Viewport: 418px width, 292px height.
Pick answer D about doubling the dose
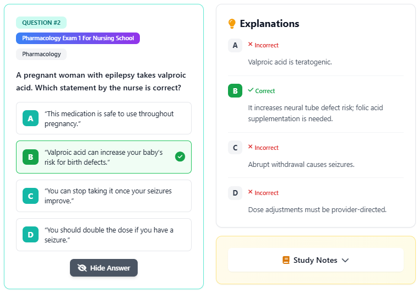click(104, 235)
